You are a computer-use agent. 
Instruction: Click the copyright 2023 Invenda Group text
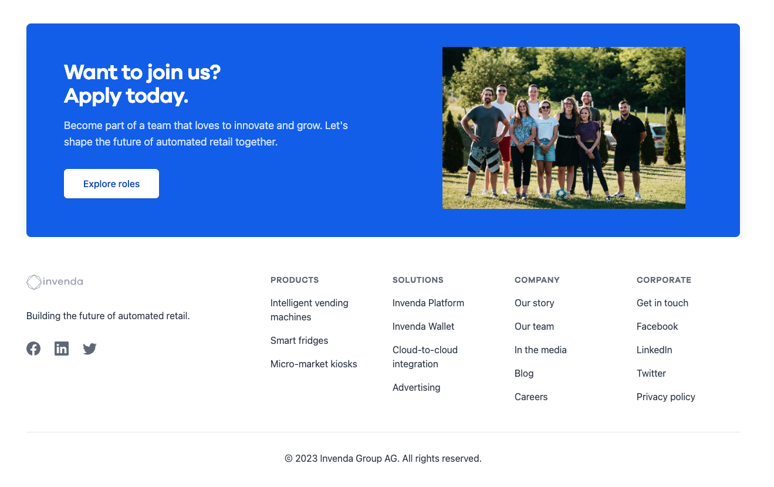click(x=383, y=458)
